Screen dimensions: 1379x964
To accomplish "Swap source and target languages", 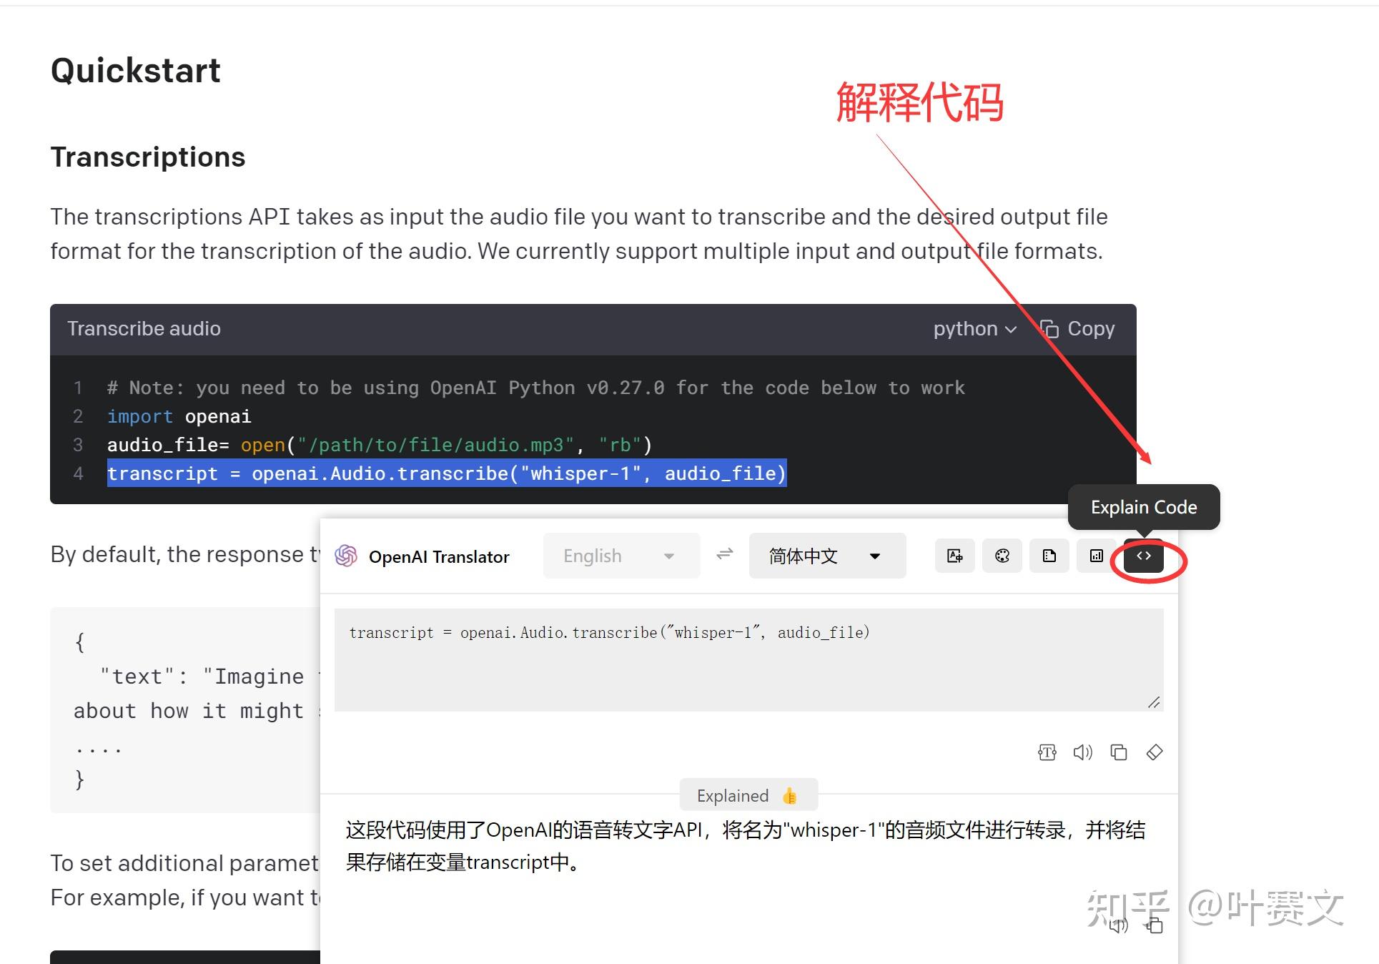I will point(724,555).
